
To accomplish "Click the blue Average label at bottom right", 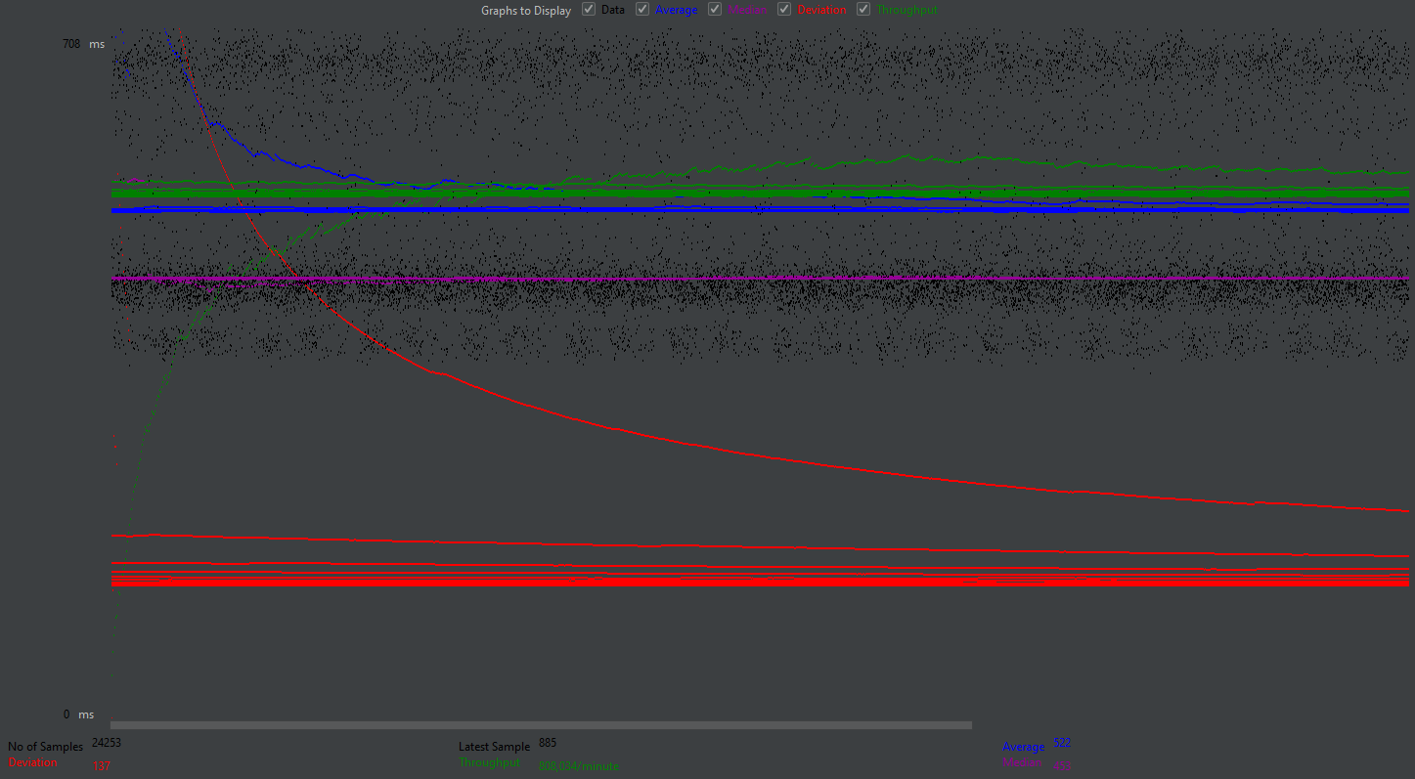I will tap(1023, 747).
